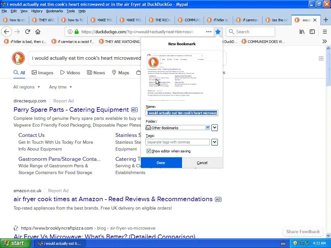Screen dimensions: 331x248
Task: Show site information via the info icon
Action: tap(70, 32)
